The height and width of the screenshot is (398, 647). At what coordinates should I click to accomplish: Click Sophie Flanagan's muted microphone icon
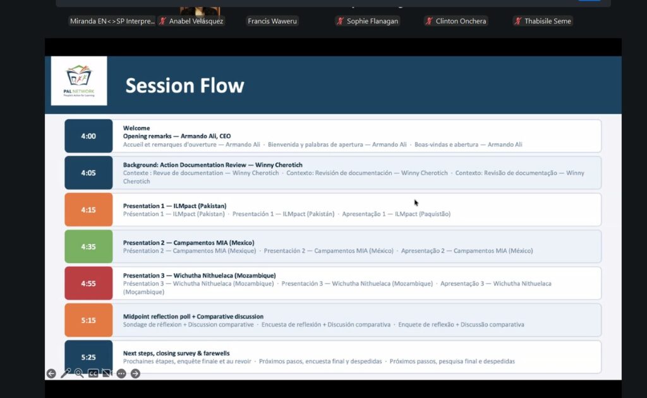340,21
